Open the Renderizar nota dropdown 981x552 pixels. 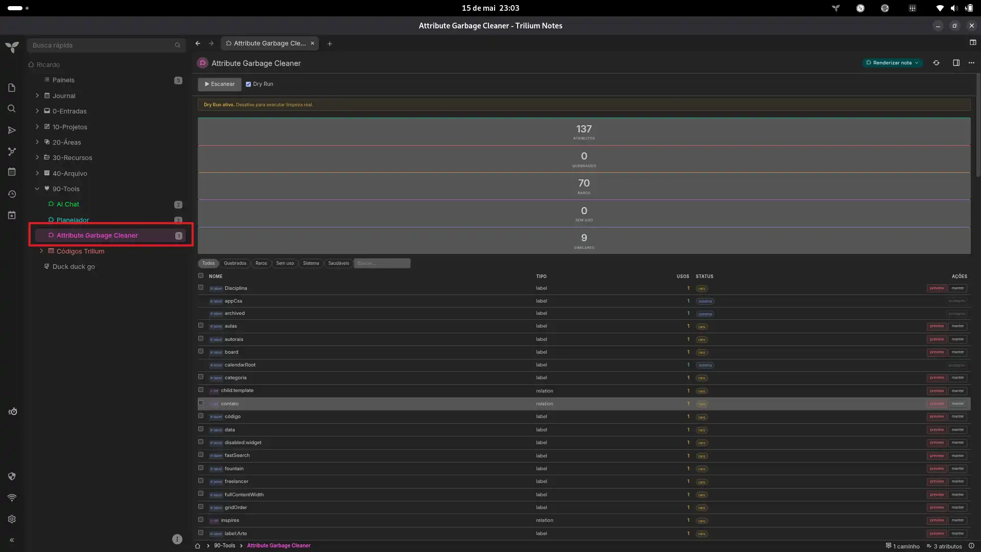[892, 63]
